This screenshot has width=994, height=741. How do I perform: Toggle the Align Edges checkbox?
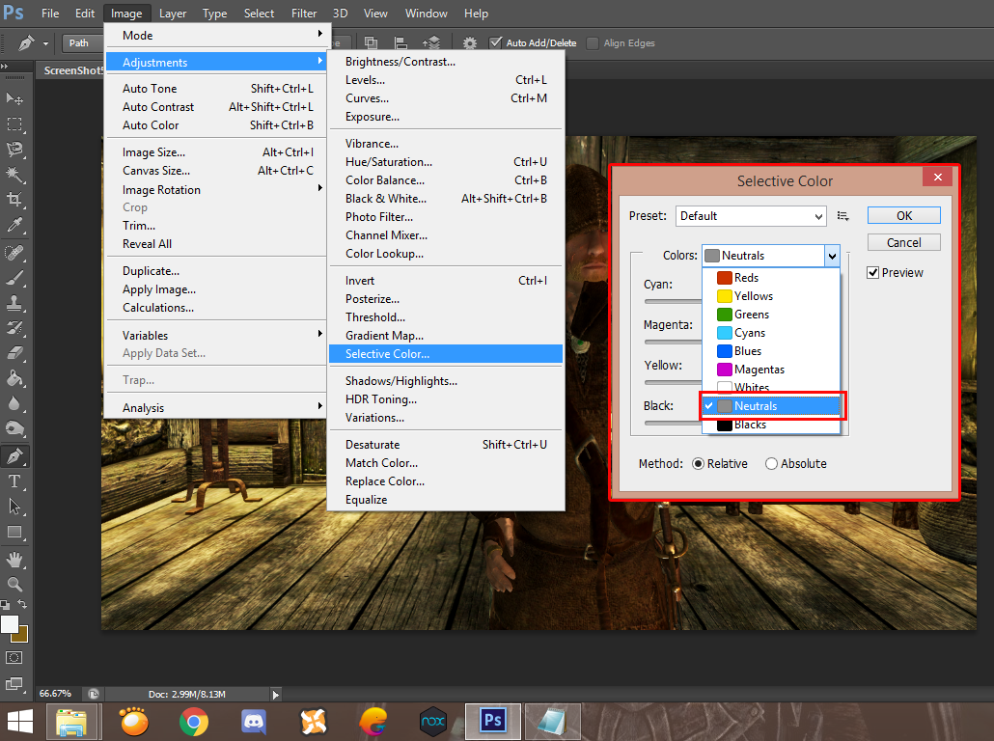(593, 43)
